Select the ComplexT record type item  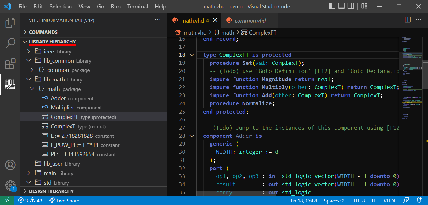click(94, 126)
